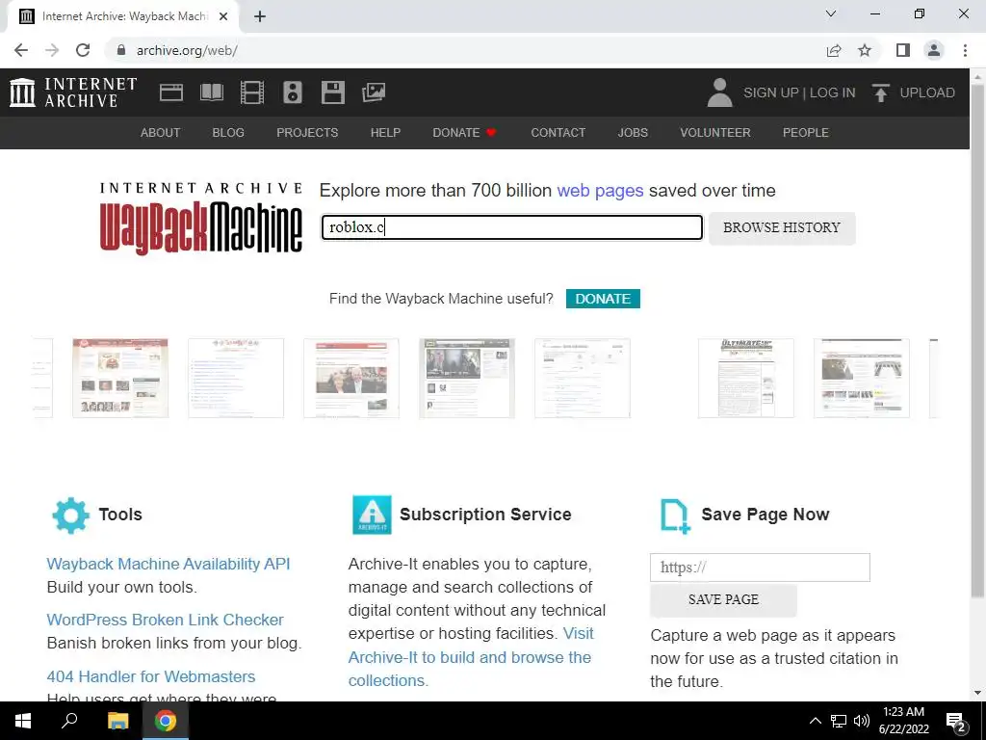Open WordPress Broken Link Checker link
Image resolution: width=986 pixels, height=740 pixels.
(166, 620)
